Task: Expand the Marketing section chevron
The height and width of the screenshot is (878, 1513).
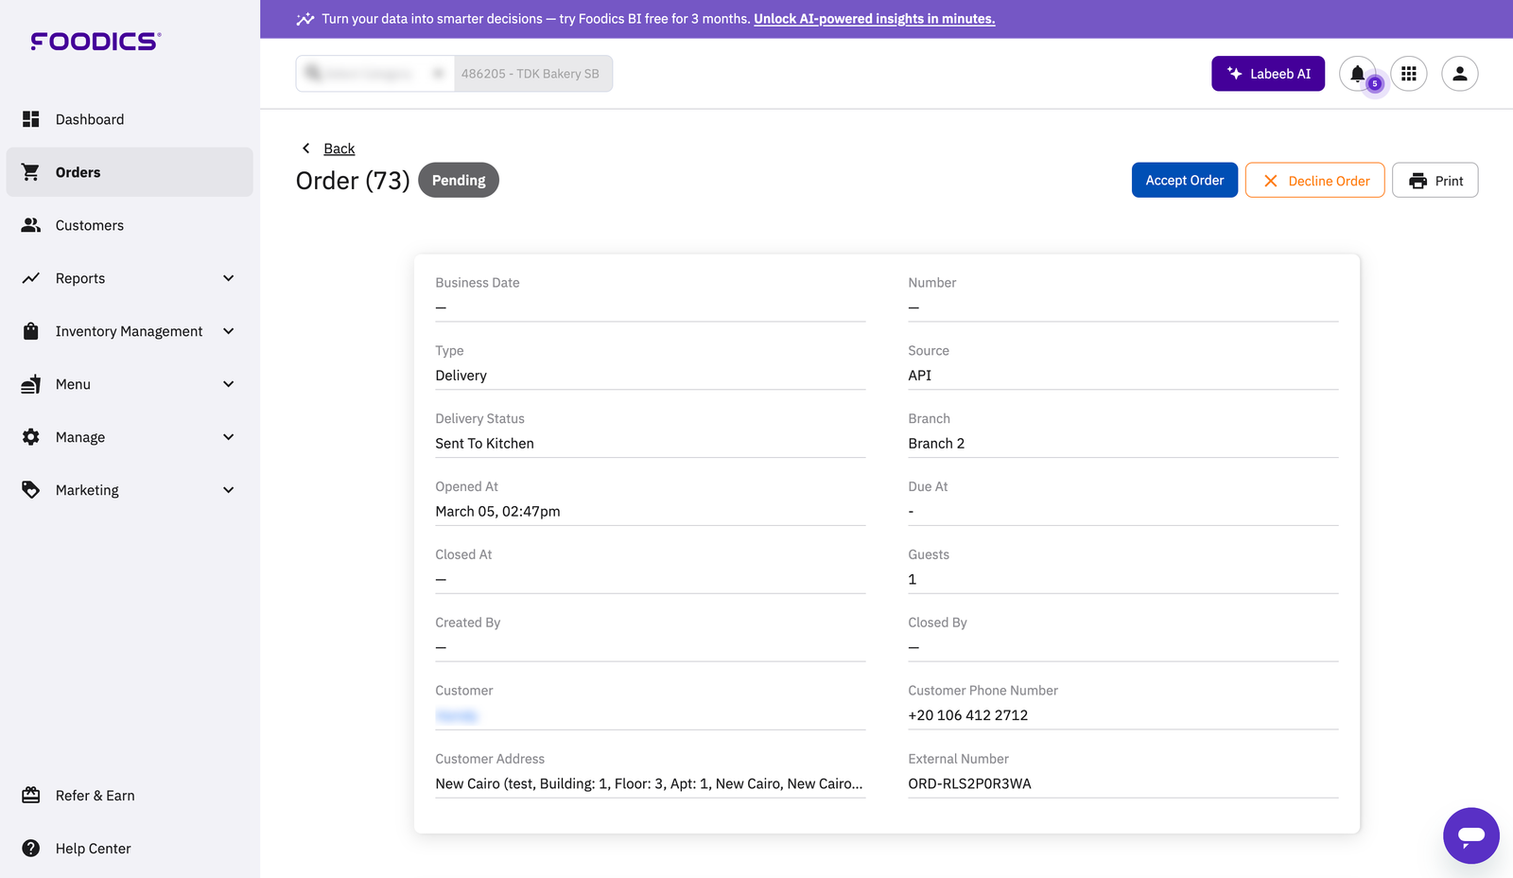Action: [x=228, y=490]
